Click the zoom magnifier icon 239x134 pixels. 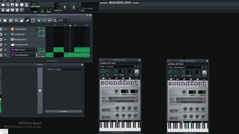[x=55, y=20]
